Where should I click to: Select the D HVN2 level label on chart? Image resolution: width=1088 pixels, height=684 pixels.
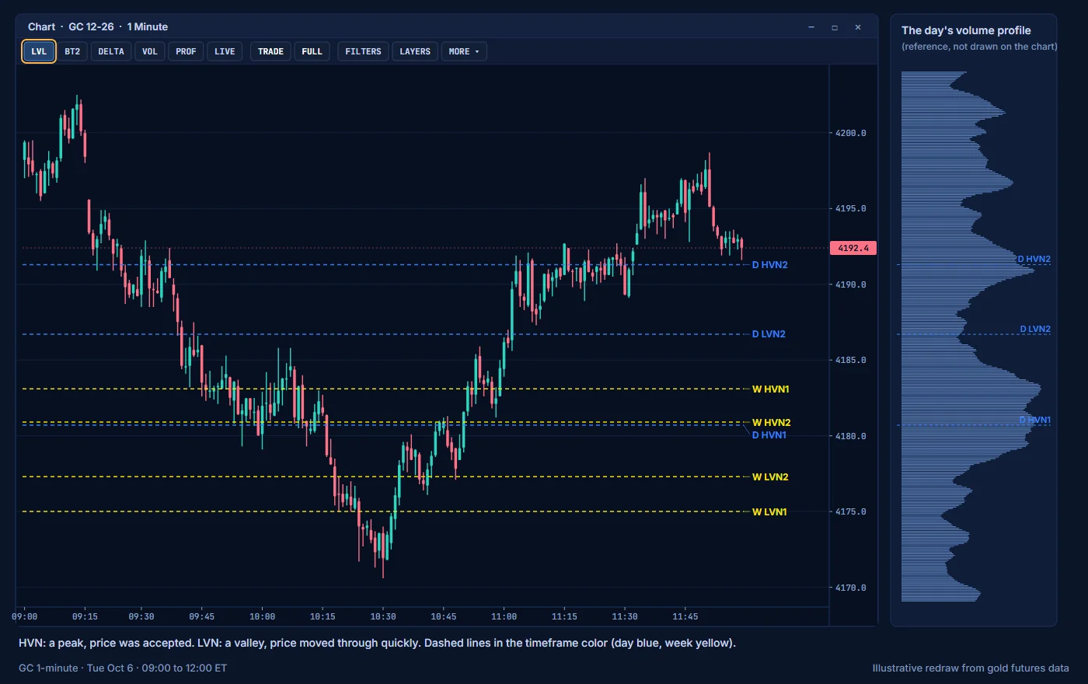point(769,265)
